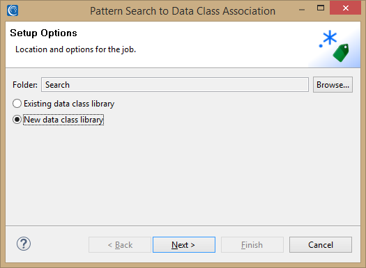
Task: Minimize the Pattern Search dialog window
Action: [x=302, y=10]
